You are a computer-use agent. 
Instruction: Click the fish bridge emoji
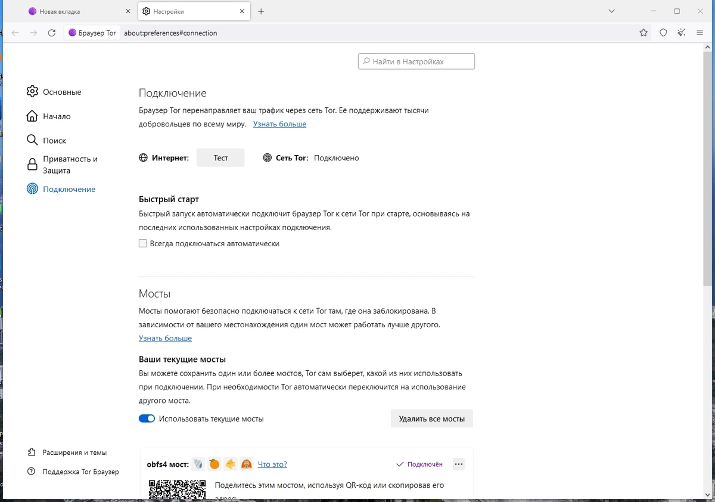[x=230, y=464]
